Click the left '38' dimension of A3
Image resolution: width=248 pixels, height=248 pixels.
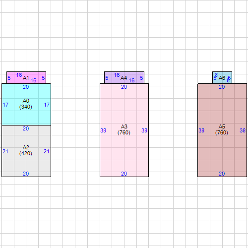[103, 130]
